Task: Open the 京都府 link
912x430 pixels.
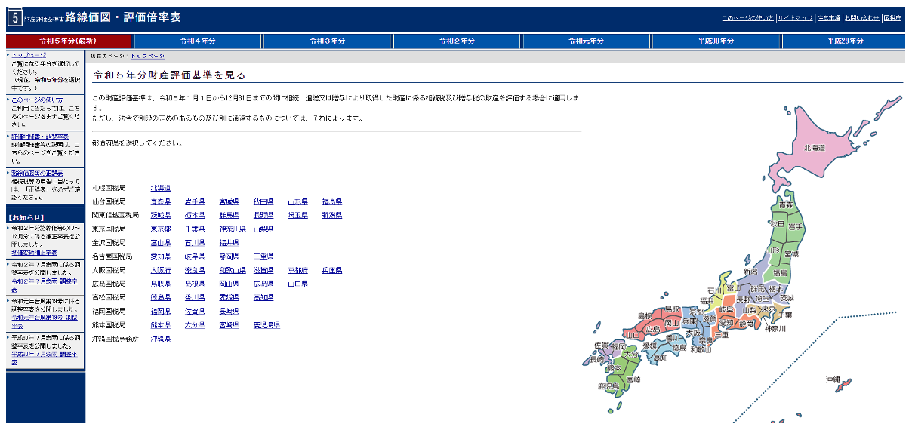Action: point(297,271)
